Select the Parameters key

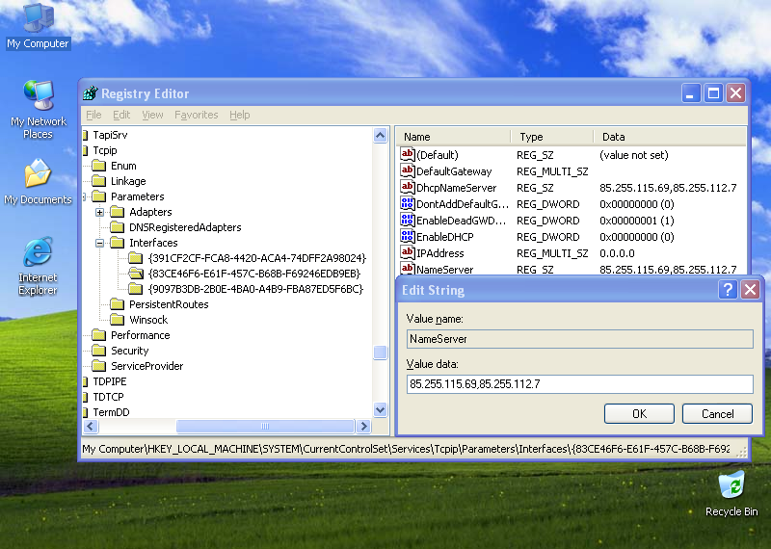137,196
